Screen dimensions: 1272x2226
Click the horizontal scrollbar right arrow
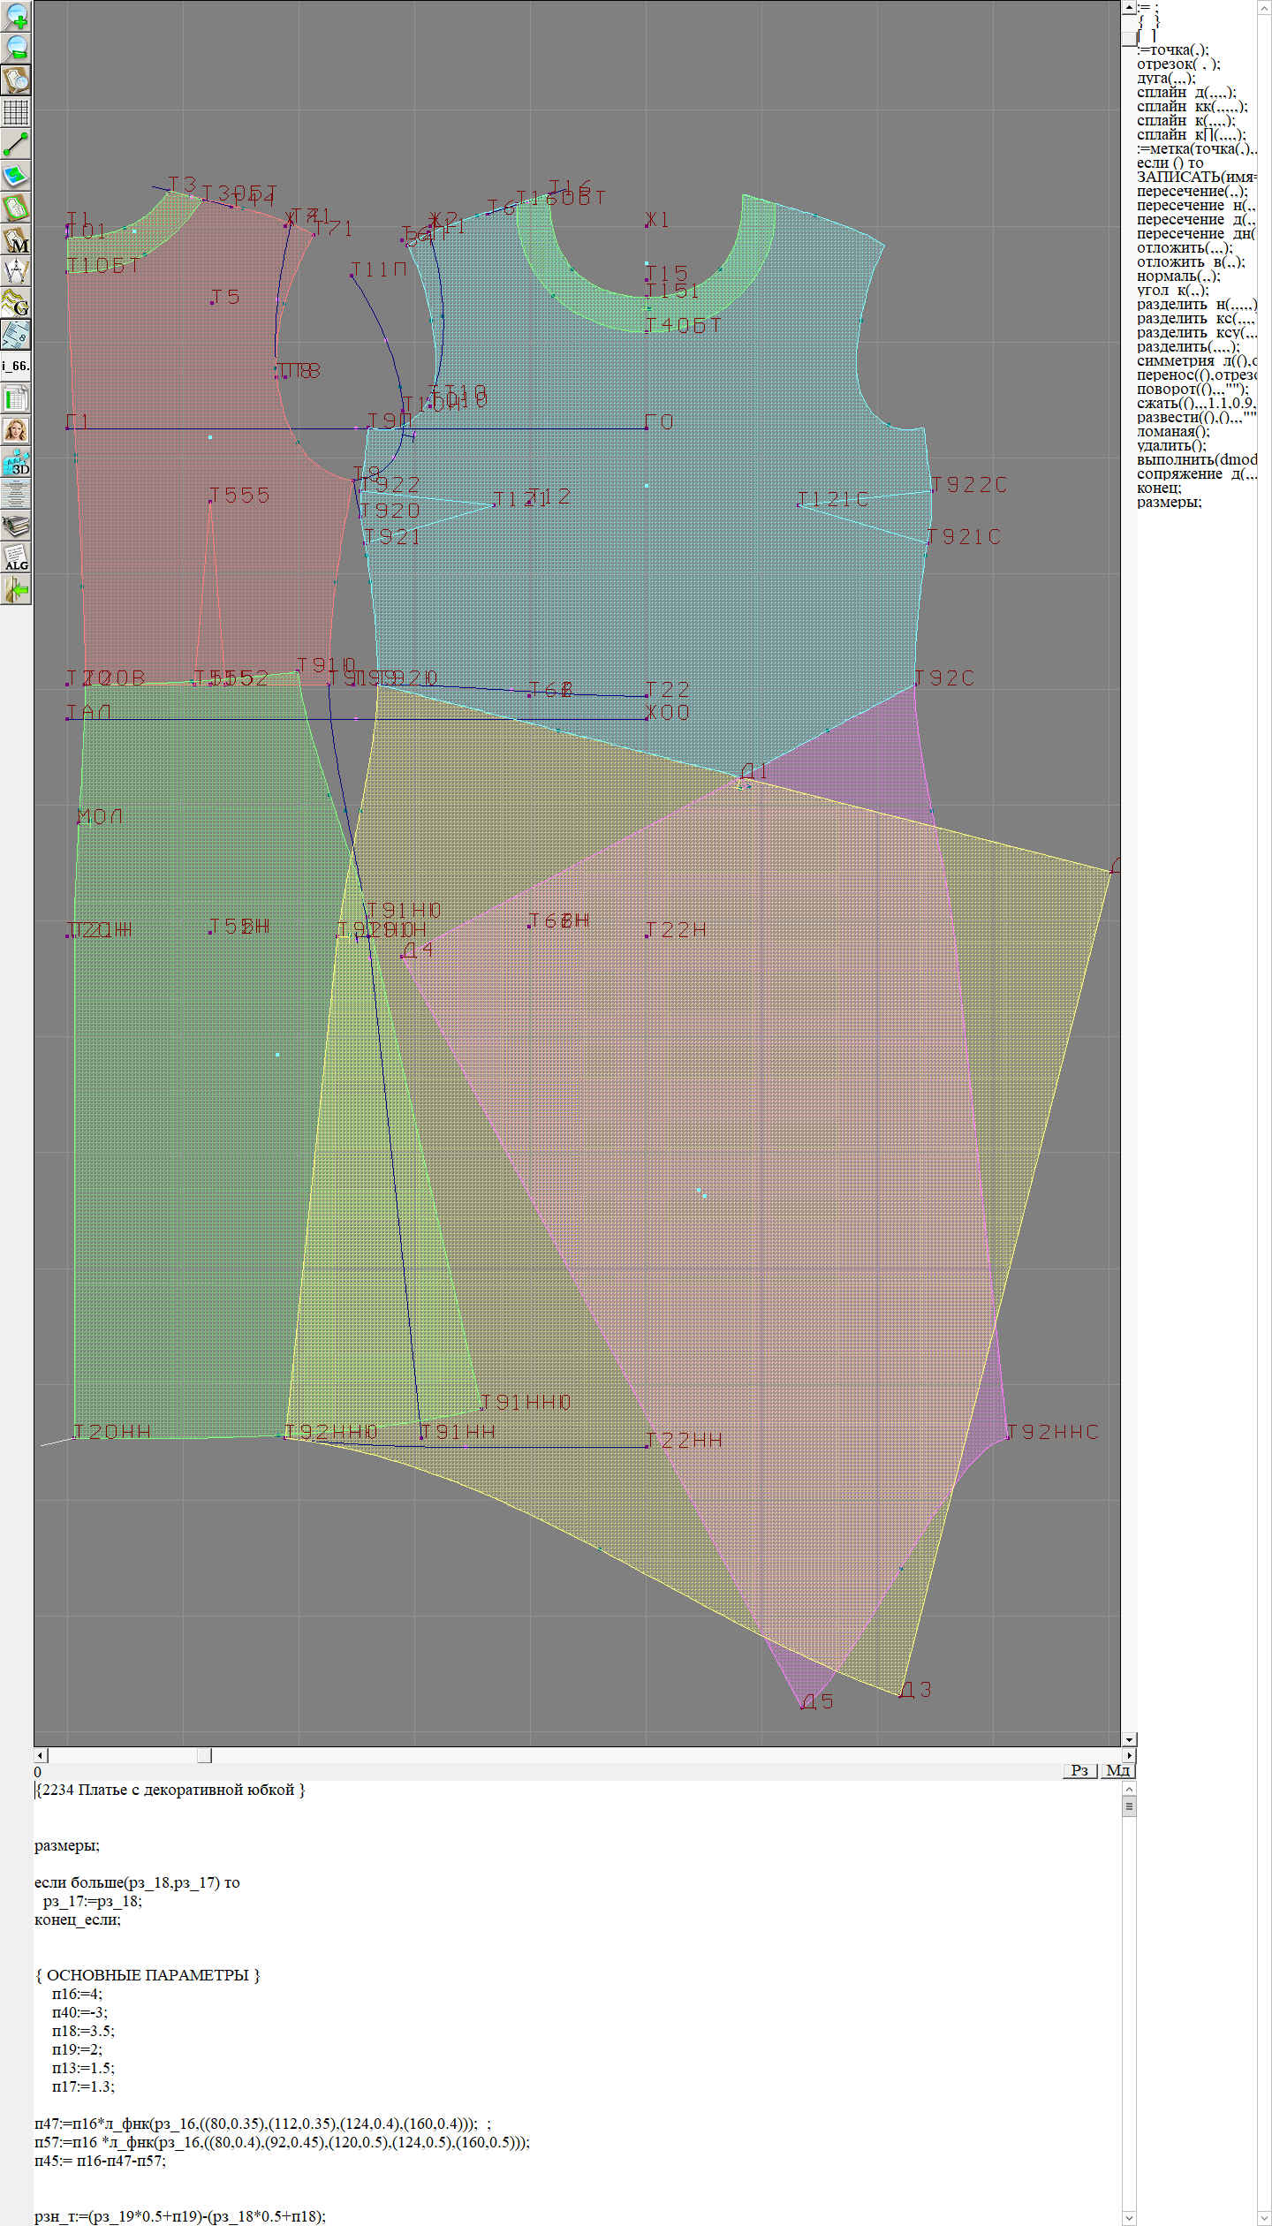1129,1755
